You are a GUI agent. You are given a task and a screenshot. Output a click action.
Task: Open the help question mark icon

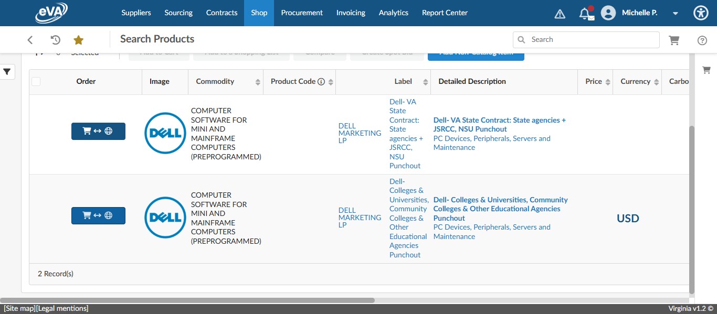702,39
